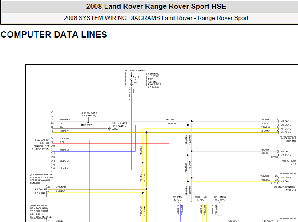
Task: Click 'LT GRN' at diagnostic socket pin 16
Action: click(x=64, y=168)
